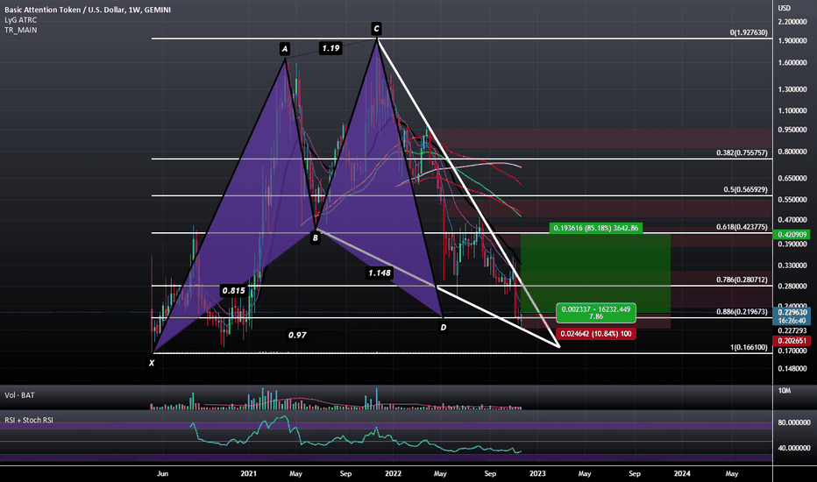Click the red stop loss label 10.84%
817x482 pixels.
click(595, 334)
